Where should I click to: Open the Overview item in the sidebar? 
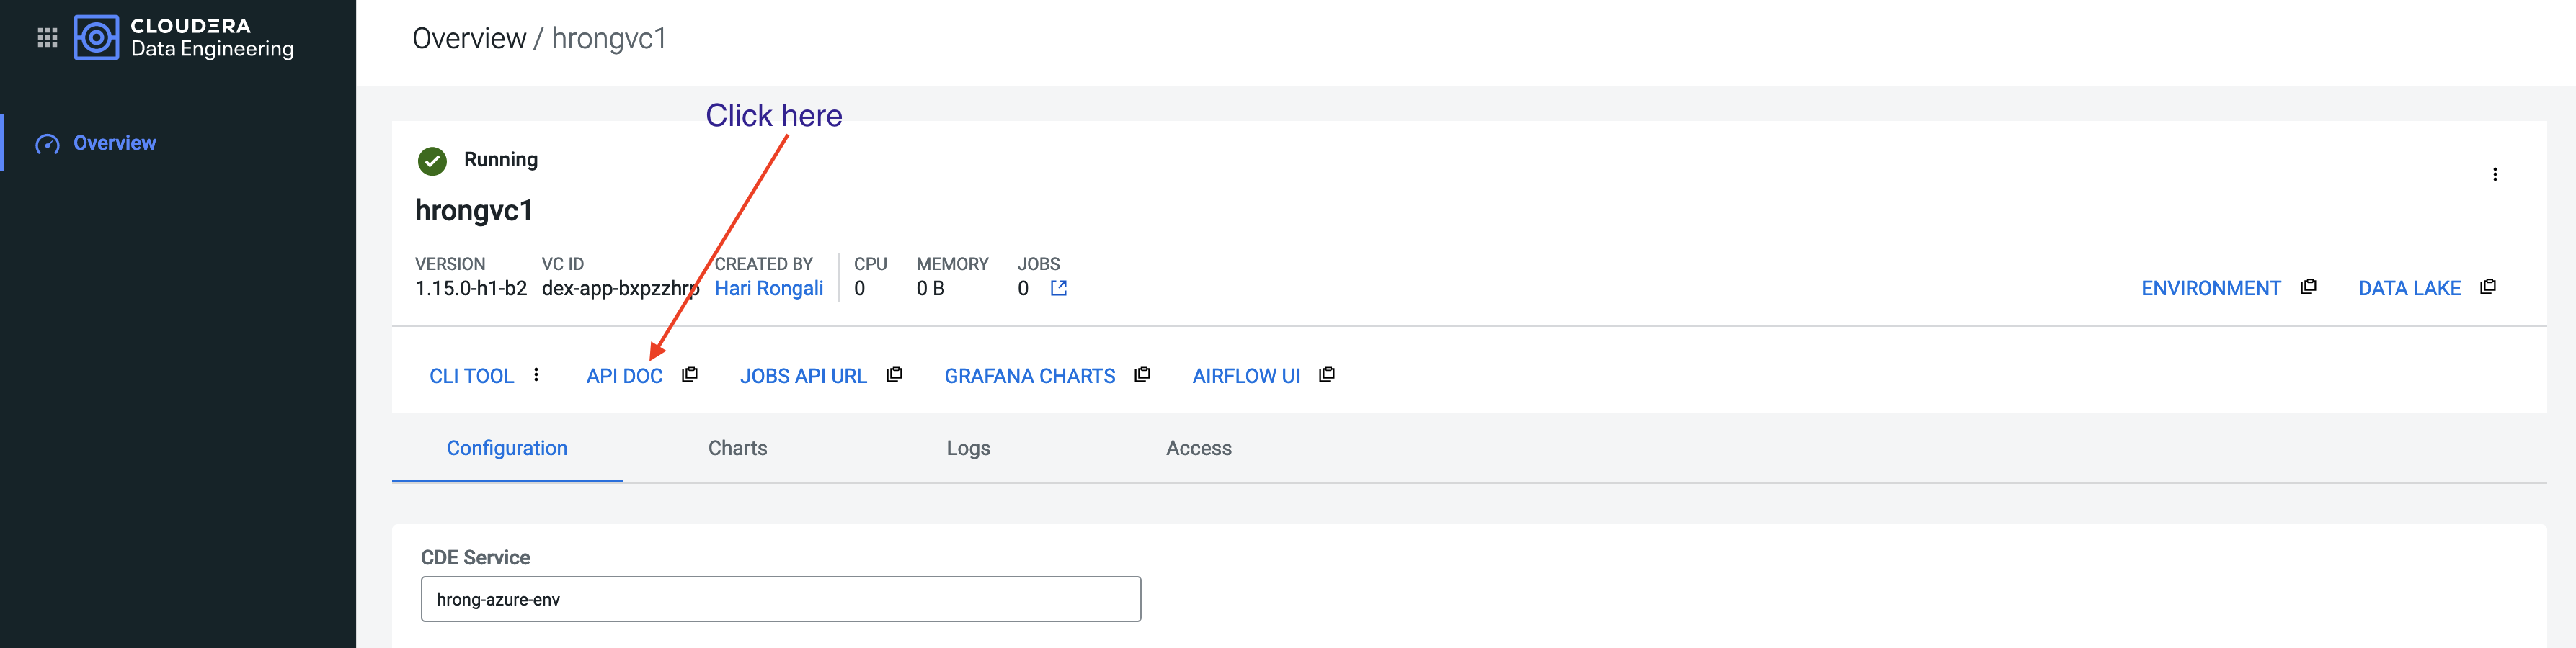[x=113, y=142]
